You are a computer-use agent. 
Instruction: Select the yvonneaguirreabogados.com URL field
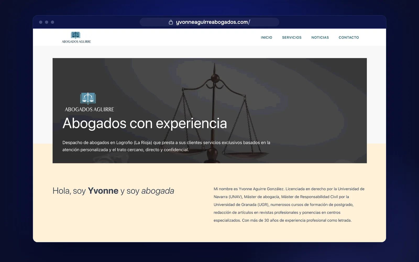210,22
